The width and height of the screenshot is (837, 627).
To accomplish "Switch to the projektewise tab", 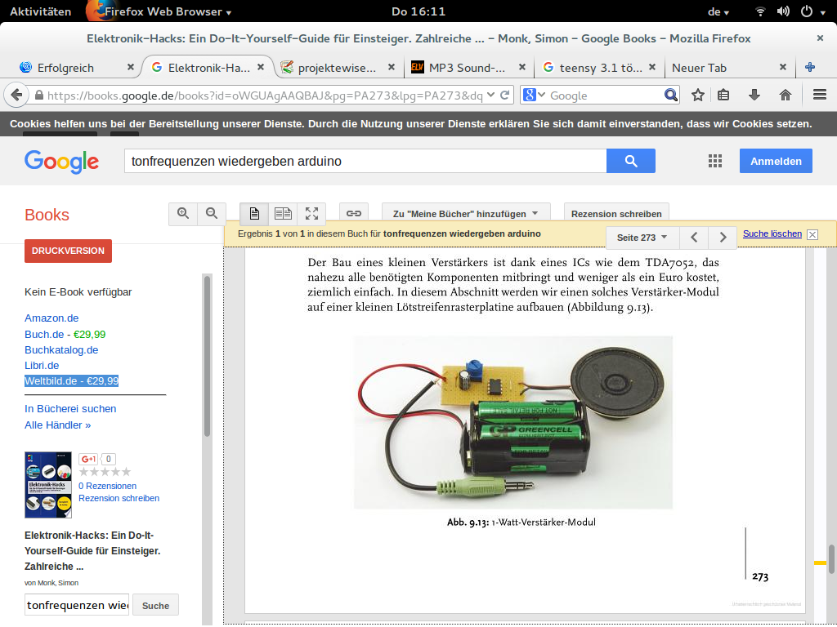I will (338, 68).
